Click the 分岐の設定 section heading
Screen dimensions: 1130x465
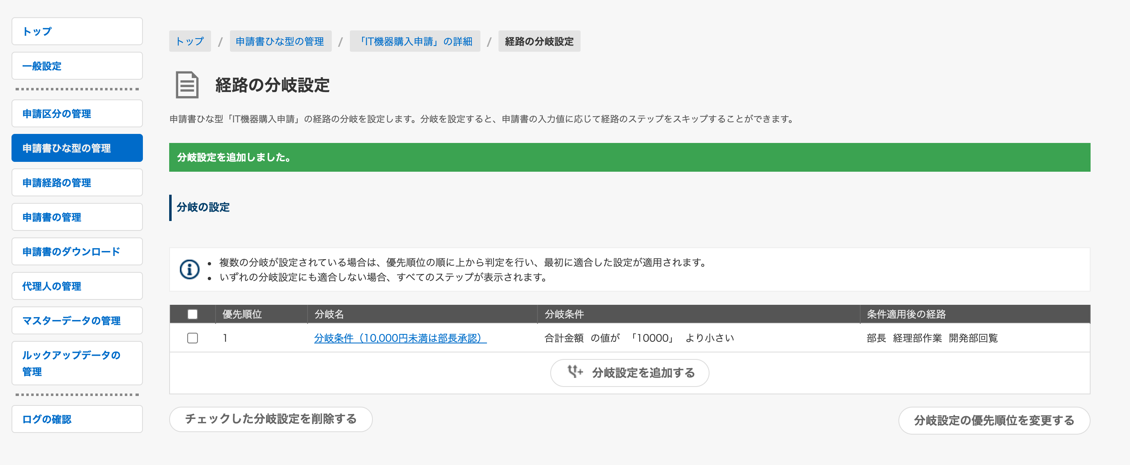coord(203,207)
